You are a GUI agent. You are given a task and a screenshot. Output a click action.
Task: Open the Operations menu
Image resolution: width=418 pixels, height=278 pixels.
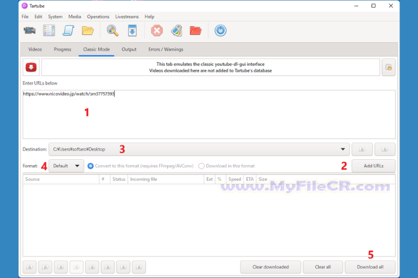98,16
